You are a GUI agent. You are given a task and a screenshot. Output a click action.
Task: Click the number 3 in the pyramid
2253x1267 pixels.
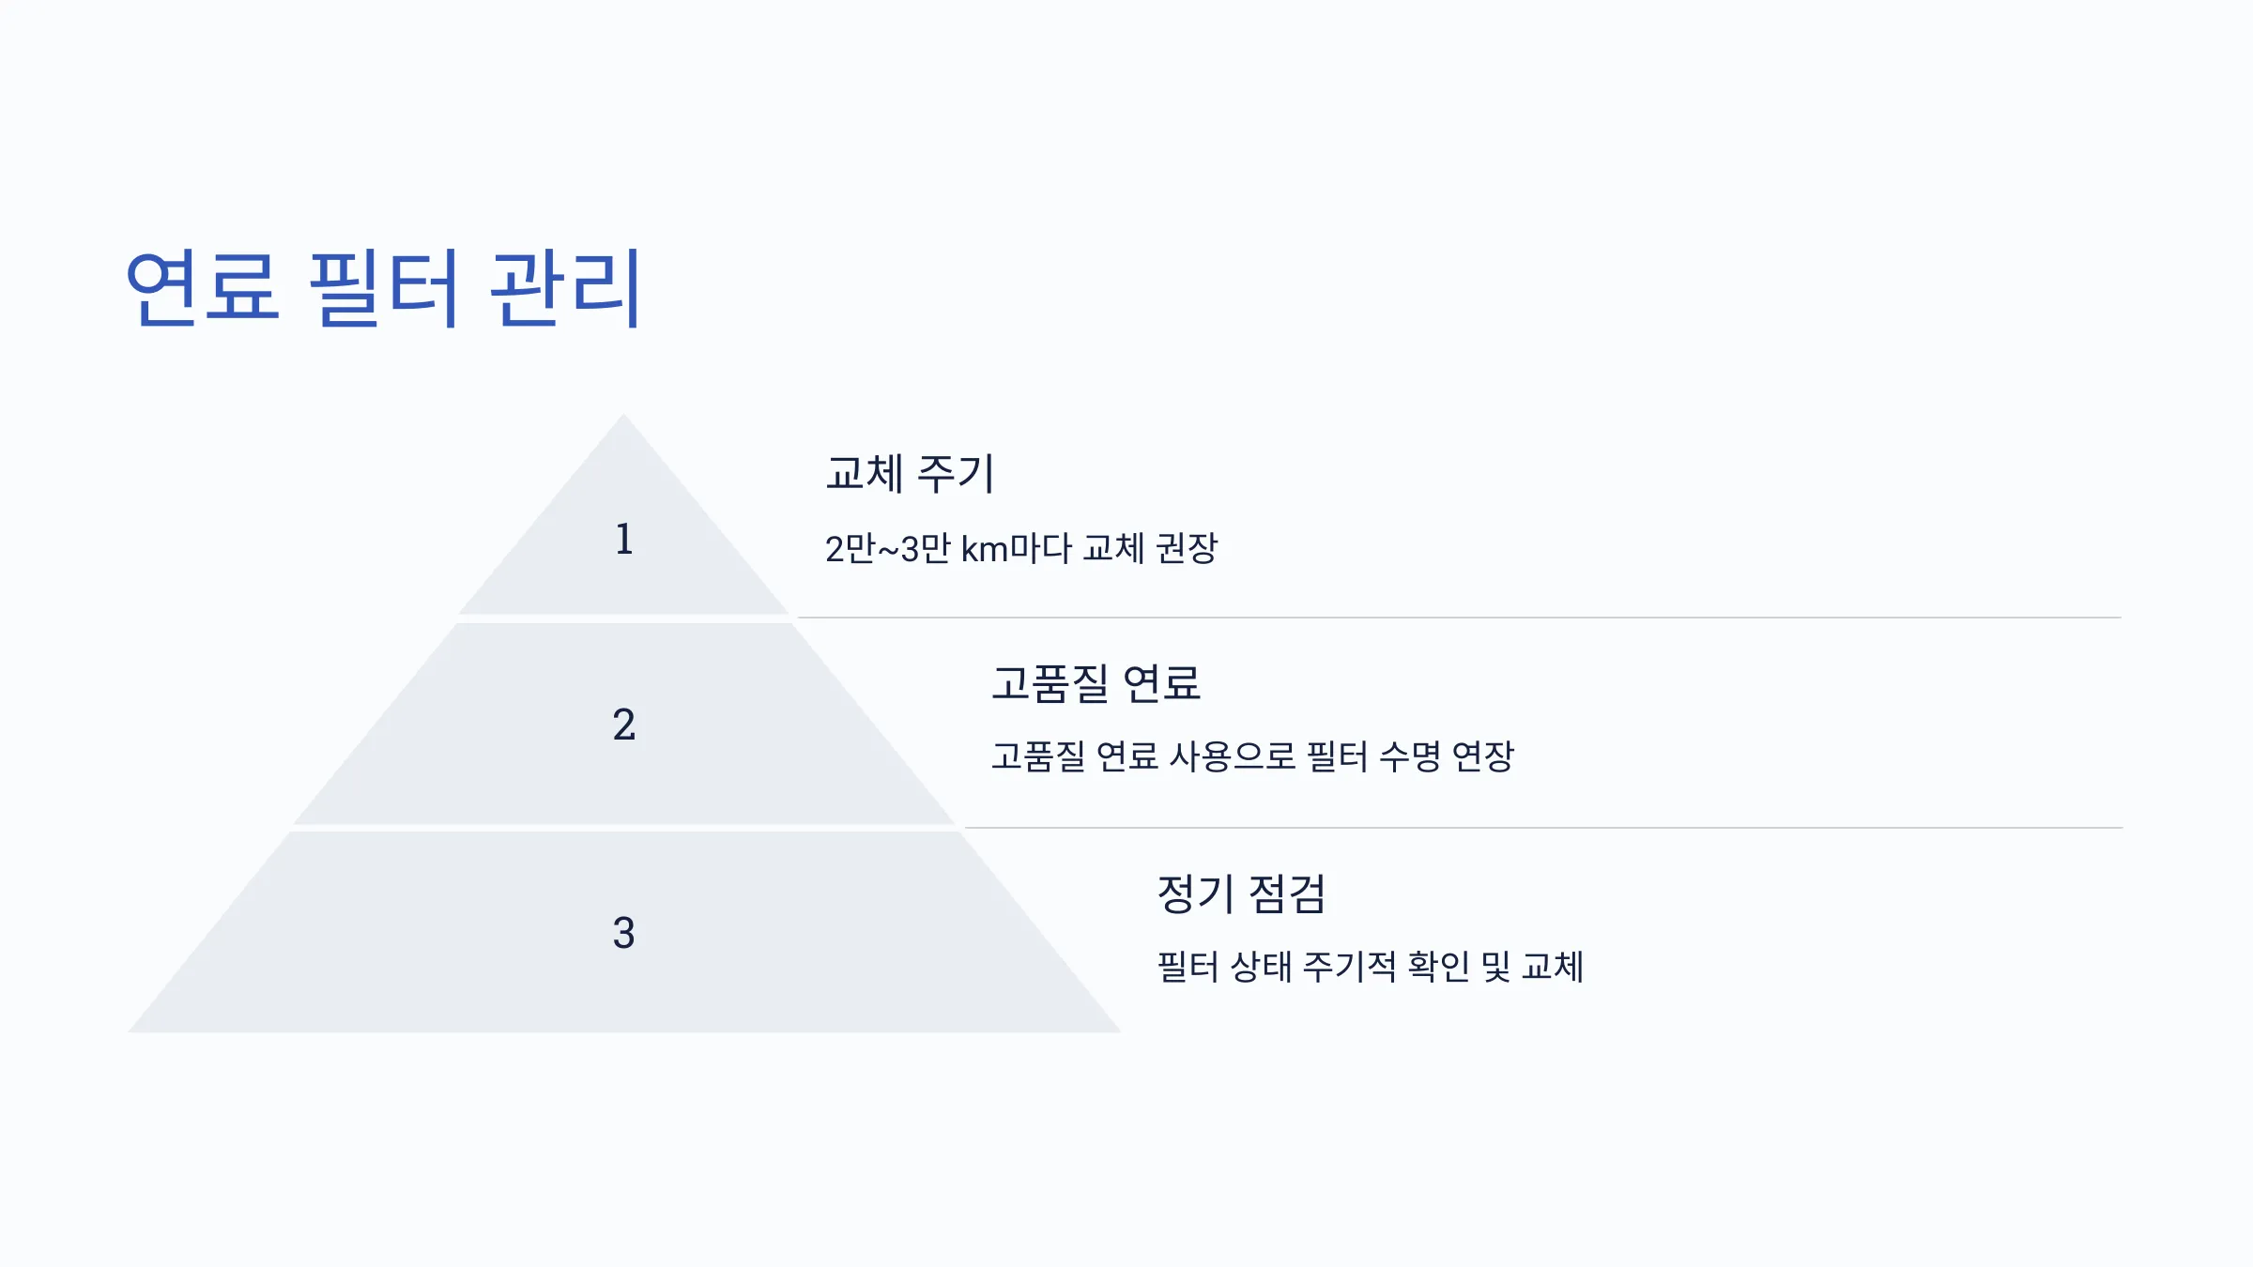point(624,933)
